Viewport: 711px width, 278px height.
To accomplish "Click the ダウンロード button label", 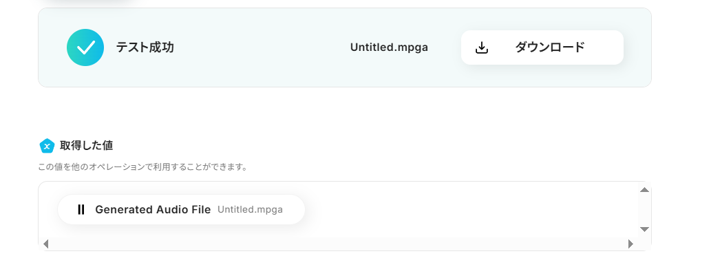I will tap(549, 47).
